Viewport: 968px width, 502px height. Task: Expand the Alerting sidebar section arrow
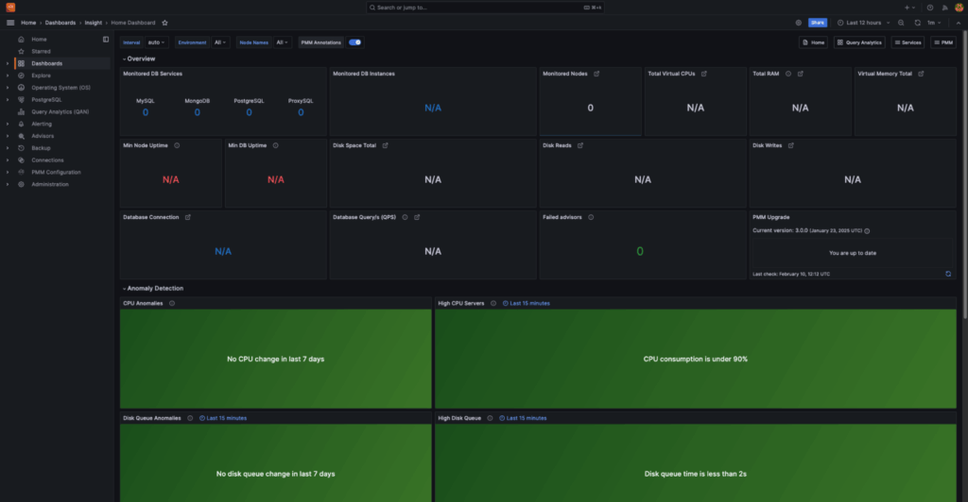[8, 124]
